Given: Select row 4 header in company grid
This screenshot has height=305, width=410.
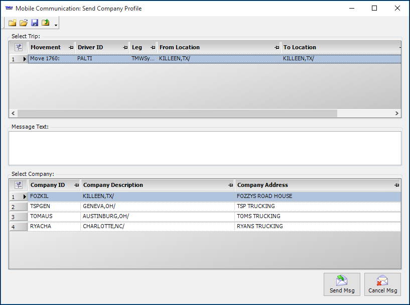Looking at the screenshot, I should pyautogui.click(x=18, y=227).
